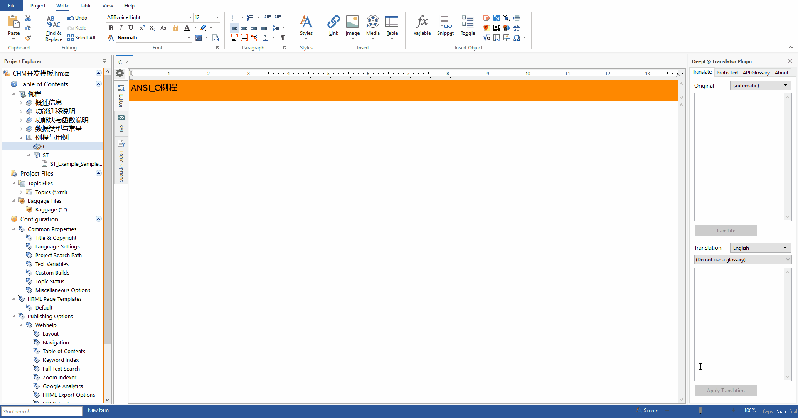Click the Translate button
This screenshot has width=798, height=418.
tap(725, 231)
